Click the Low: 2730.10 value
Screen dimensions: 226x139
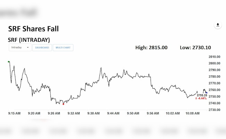(x=195, y=48)
